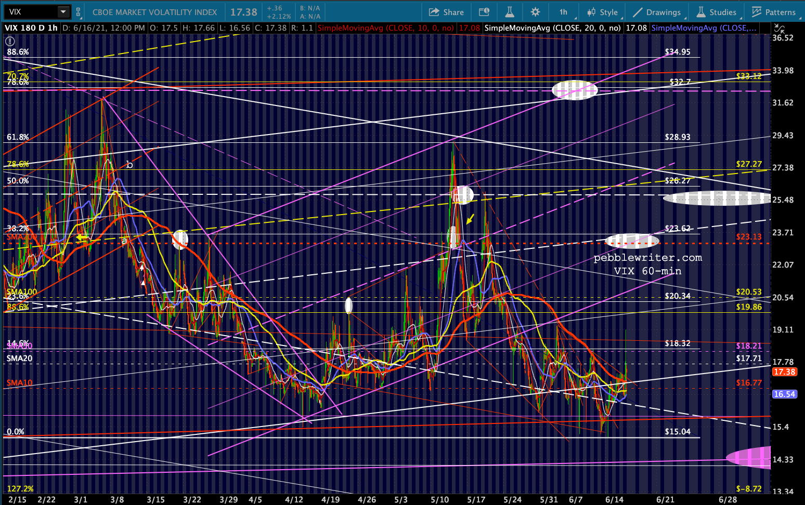Click the $34.95 Fibonacci level label
805x505 pixels.
pos(678,52)
